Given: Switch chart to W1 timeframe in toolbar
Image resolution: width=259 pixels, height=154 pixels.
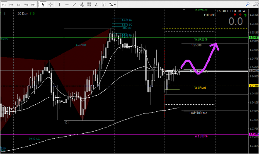Looking at the screenshot, I should pyautogui.click(x=26, y=5).
